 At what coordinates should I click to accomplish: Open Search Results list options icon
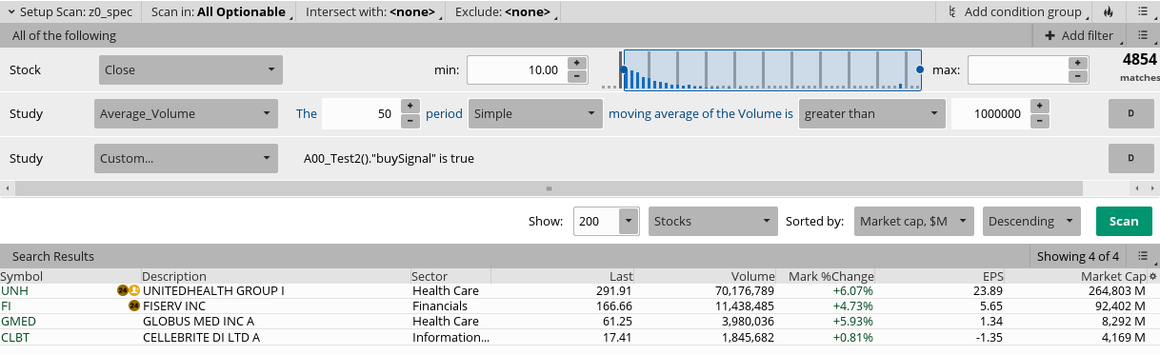(x=1143, y=256)
